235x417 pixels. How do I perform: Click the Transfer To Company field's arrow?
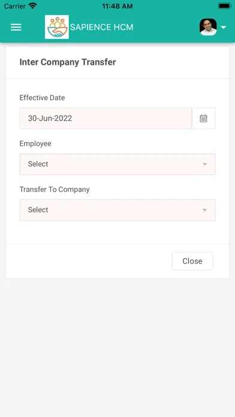click(204, 210)
